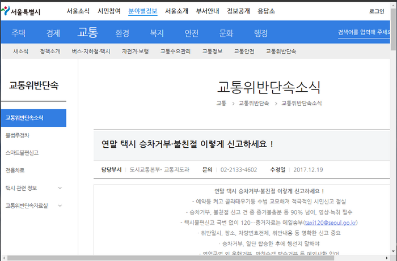Open the 교통수요관리 submenu item
This screenshot has width=397, height=261.
pyautogui.click(x=175, y=52)
